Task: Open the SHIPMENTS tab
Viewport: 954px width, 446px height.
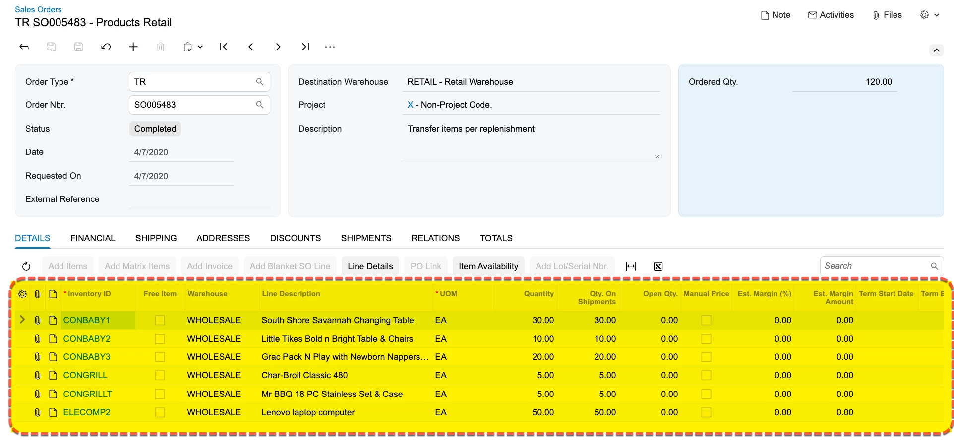Action: click(x=366, y=238)
